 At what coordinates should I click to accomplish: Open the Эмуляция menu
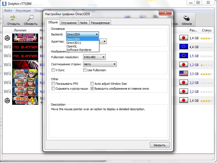click(x=23, y=11)
